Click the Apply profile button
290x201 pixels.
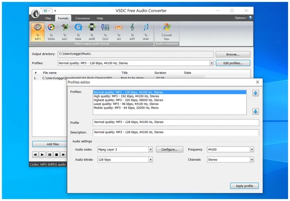tap(244, 186)
